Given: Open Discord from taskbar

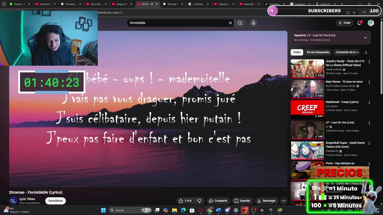Looking at the screenshot, I should (227, 210).
